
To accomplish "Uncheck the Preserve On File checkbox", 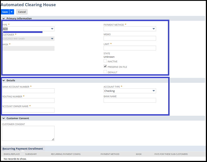I will (x=105, y=66).
